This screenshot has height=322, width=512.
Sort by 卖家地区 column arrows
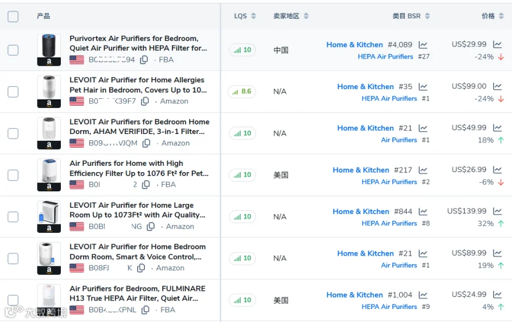[x=306, y=16]
